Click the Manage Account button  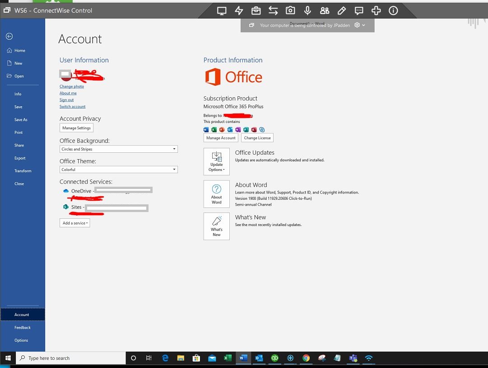pos(221,138)
